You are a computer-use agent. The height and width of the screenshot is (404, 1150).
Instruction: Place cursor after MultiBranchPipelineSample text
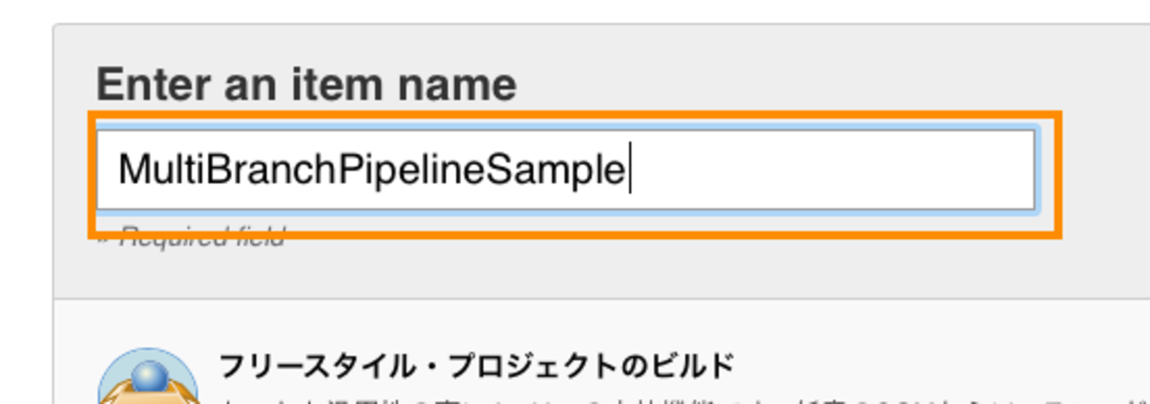[627, 170]
